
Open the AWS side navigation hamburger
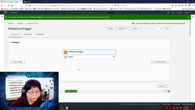pos(2,16)
